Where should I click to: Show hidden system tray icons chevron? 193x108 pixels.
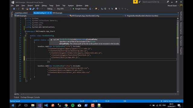pyautogui.click(x=150, y=105)
